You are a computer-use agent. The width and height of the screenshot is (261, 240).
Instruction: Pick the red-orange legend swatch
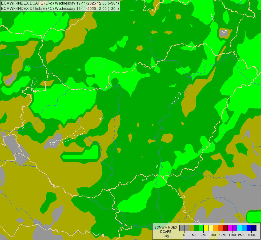pos(220,228)
